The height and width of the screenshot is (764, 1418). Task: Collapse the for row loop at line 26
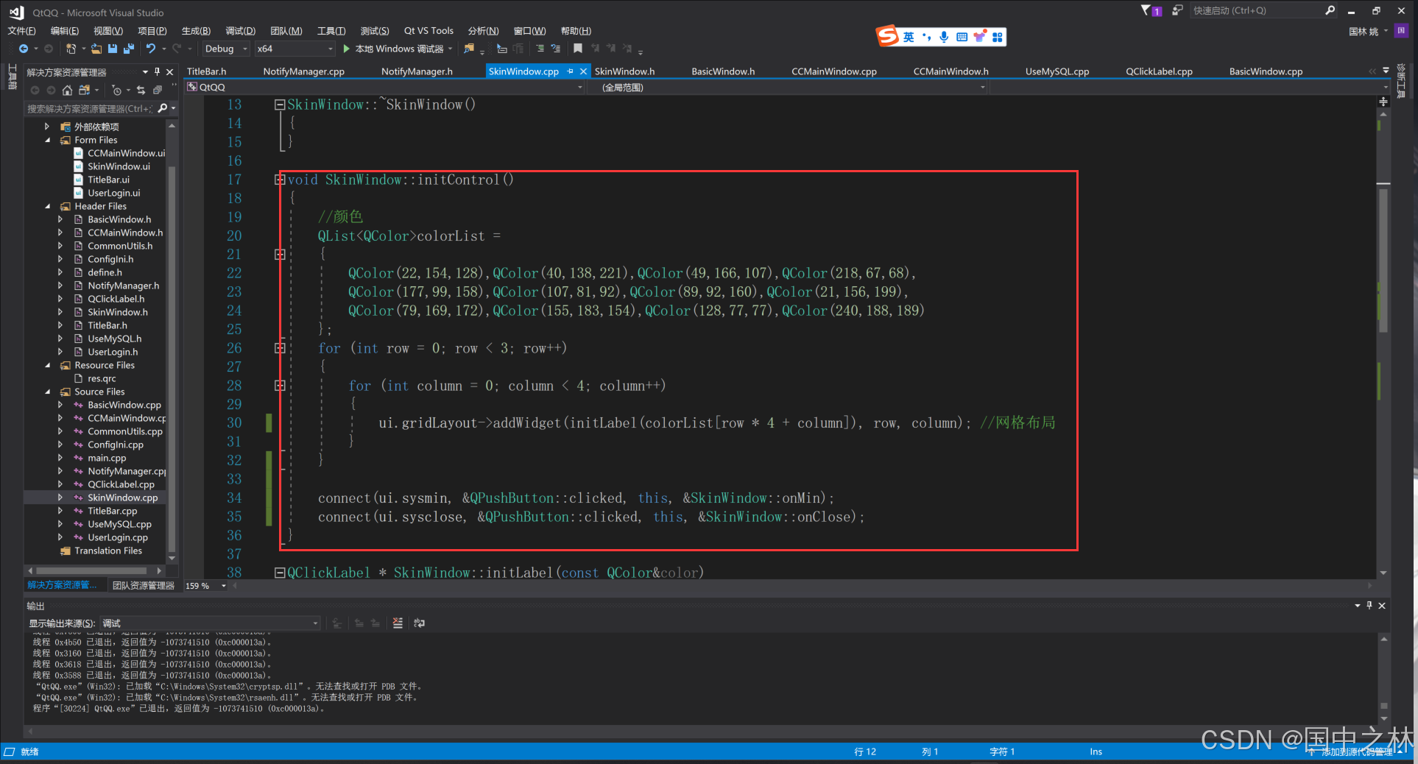[x=280, y=348]
